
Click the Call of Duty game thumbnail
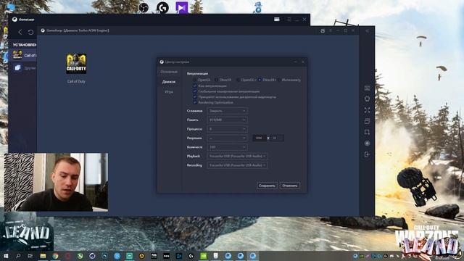pyautogui.click(x=76, y=64)
